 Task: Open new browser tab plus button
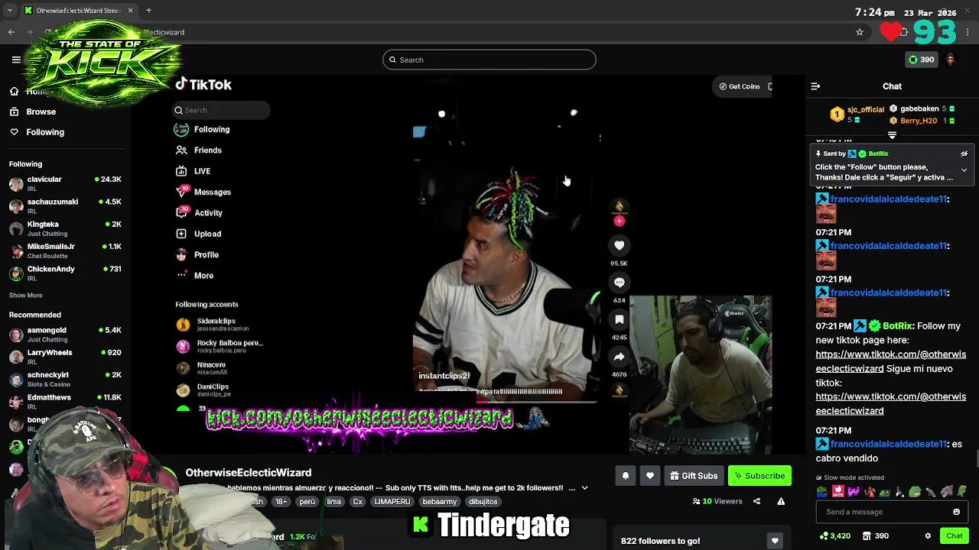pyautogui.click(x=148, y=11)
